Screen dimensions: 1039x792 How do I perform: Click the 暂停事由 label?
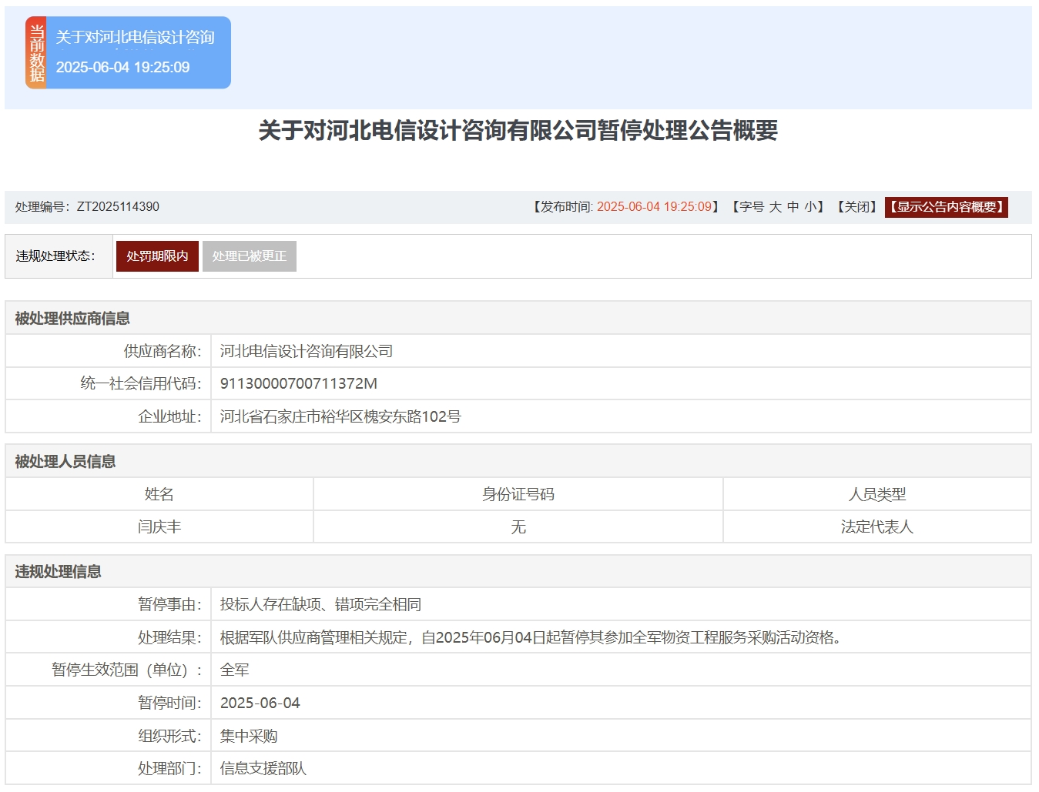point(170,604)
